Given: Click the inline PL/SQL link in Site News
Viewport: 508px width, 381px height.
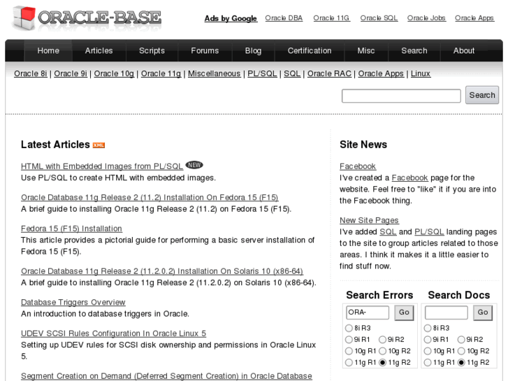Looking at the screenshot, I should pos(429,231).
